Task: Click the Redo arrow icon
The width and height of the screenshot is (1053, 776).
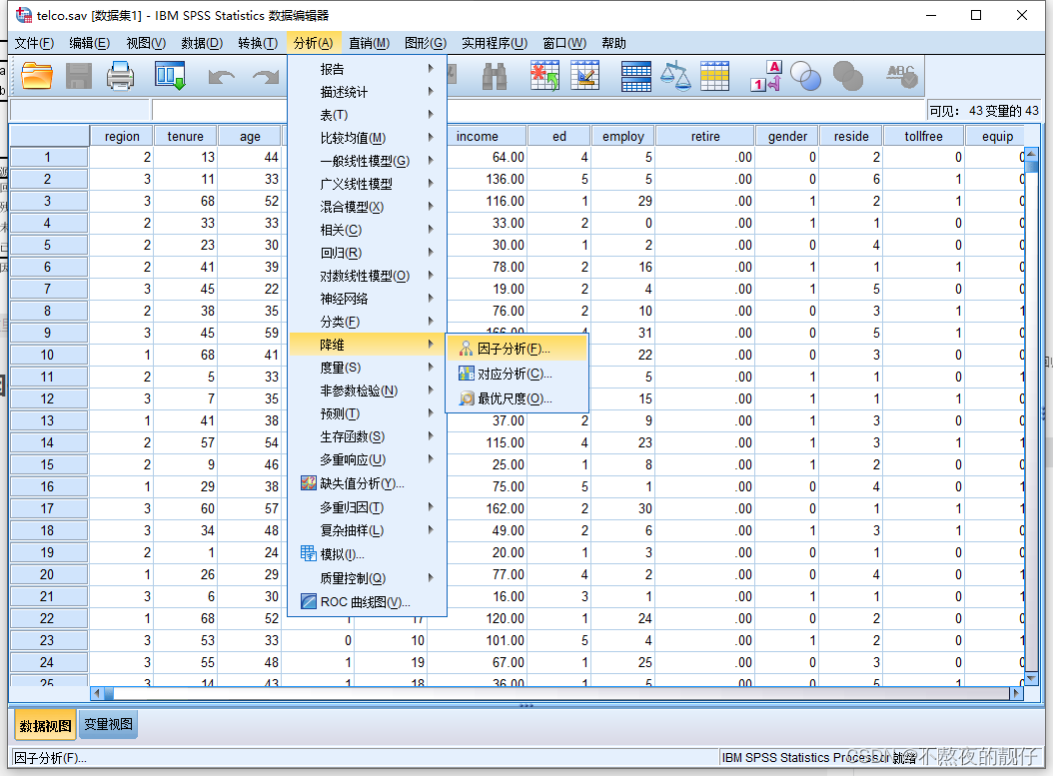Action: (x=266, y=77)
